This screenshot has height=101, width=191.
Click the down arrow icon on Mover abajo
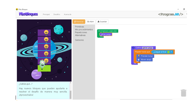pyautogui.click(x=139, y=60)
